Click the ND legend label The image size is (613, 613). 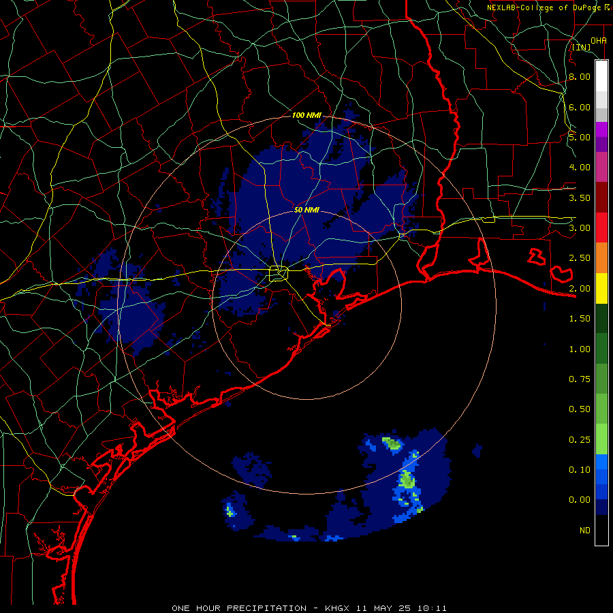(x=585, y=531)
